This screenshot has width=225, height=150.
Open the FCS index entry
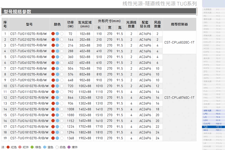213,55
